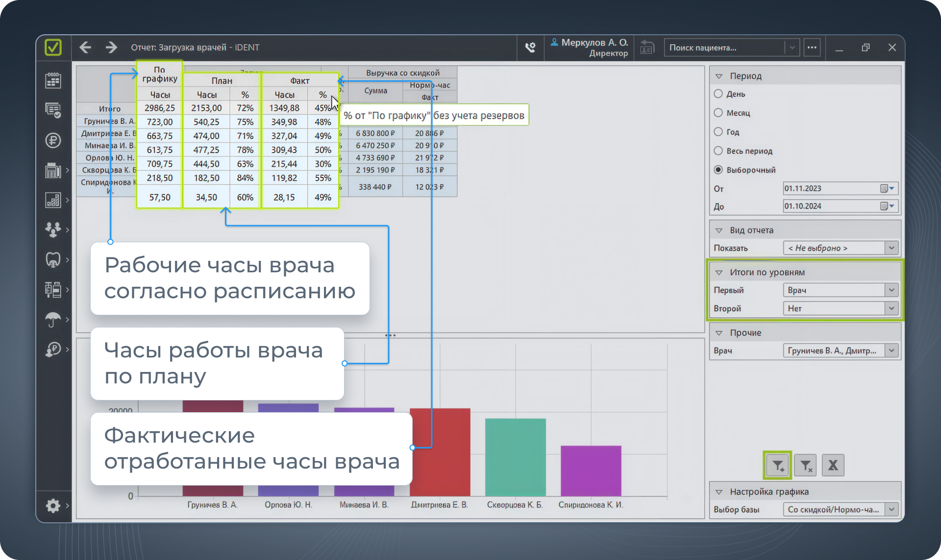Select the Весь период radio button

pyautogui.click(x=718, y=151)
